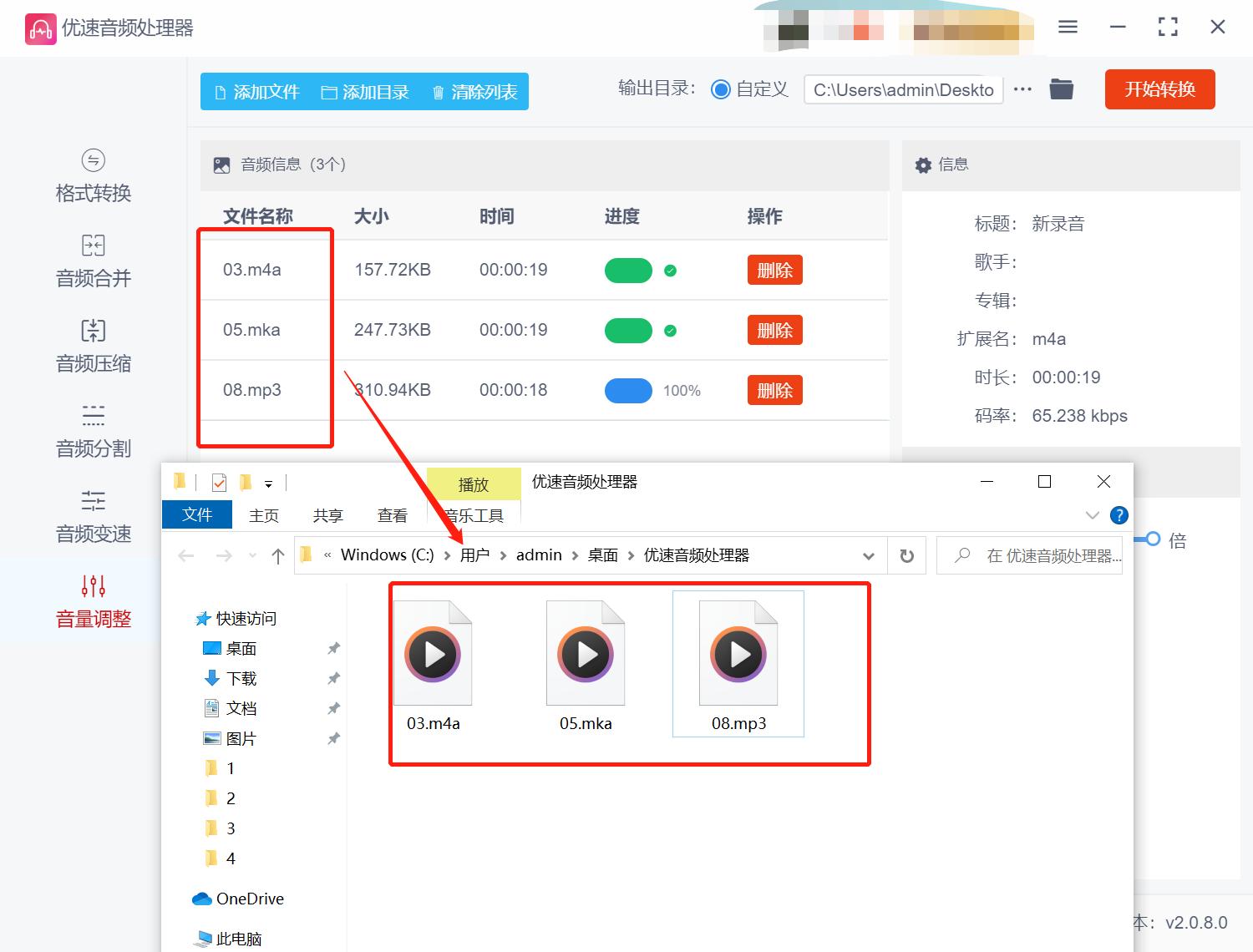Open the 主页 tab in Explorer
Viewport: 1253px width, 952px height.
click(x=263, y=515)
